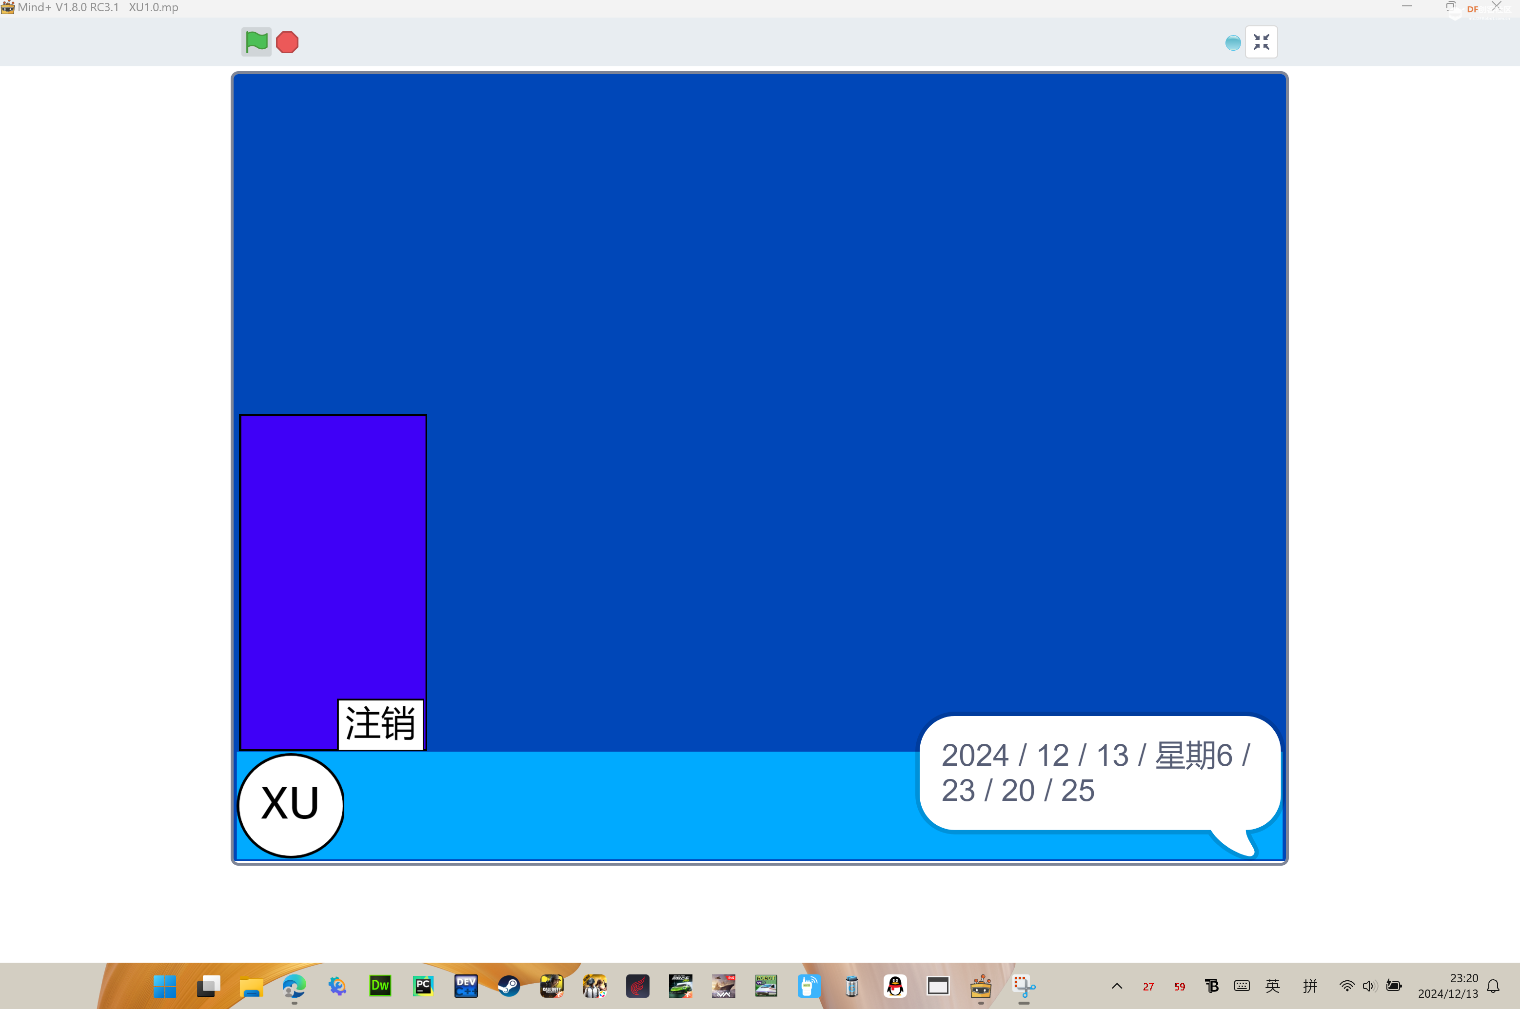1520x1009 pixels.
Task: Open the black window-frame app icon
Action: click(938, 986)
